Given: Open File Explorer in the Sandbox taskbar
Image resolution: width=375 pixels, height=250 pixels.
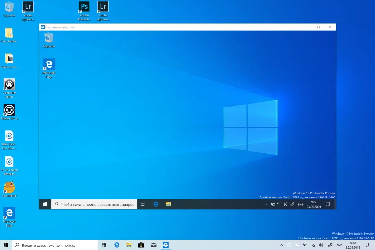Looking at the screenshot, I should tap(168, 204).
